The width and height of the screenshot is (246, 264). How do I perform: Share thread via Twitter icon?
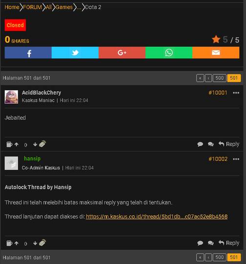(75, 53)
